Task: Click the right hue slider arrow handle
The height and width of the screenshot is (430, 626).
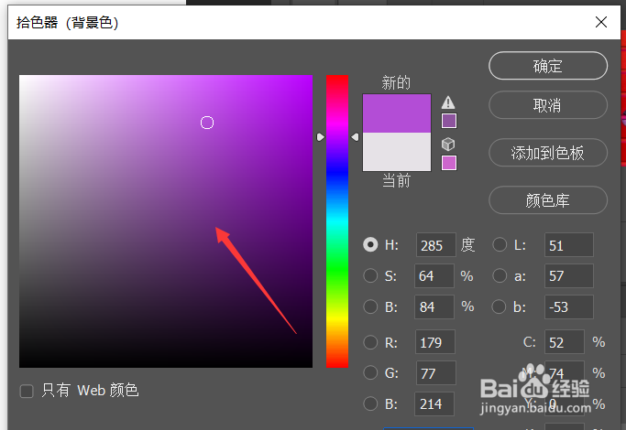Action: [355, 137]
